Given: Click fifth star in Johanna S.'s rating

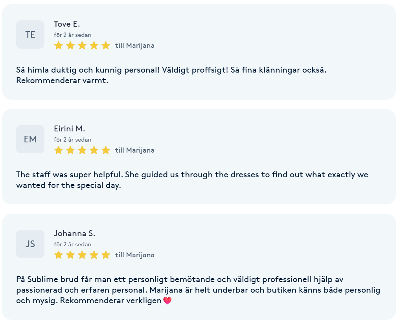Looking at the screenshot, I should coord(106,255).
